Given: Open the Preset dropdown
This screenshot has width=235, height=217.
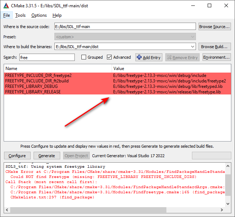Looking at the screenshot, I should [125, 37].
